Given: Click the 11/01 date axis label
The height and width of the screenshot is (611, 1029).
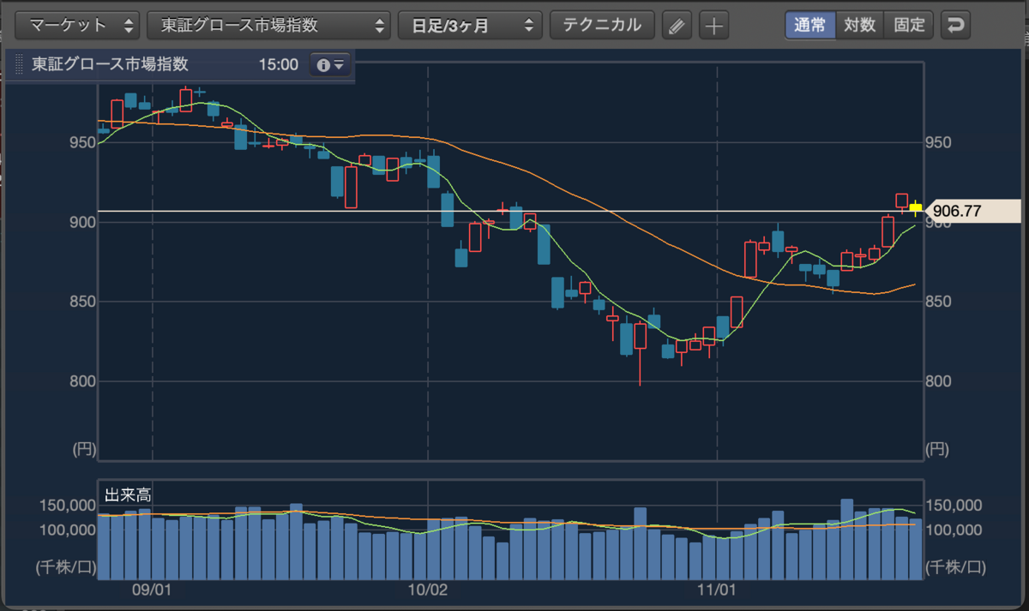Looking at the screenshot, I should 717,590.
